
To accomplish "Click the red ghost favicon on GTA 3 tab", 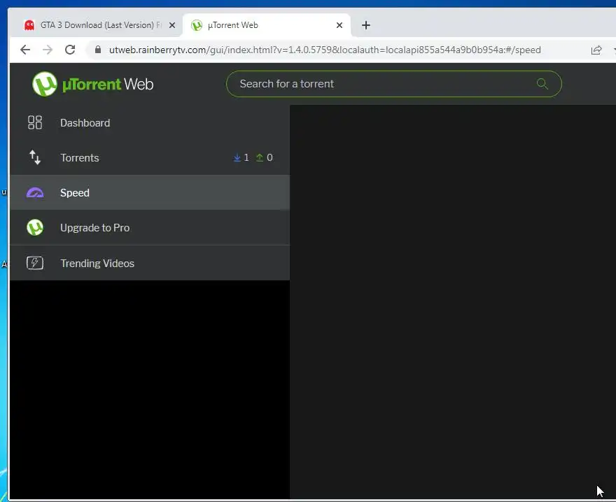I will point(29,25).
